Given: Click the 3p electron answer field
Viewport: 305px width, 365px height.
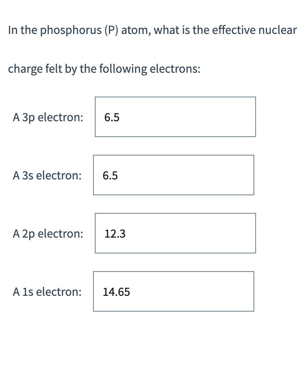Looking at the screenshot, I should (x=175, y=116).
